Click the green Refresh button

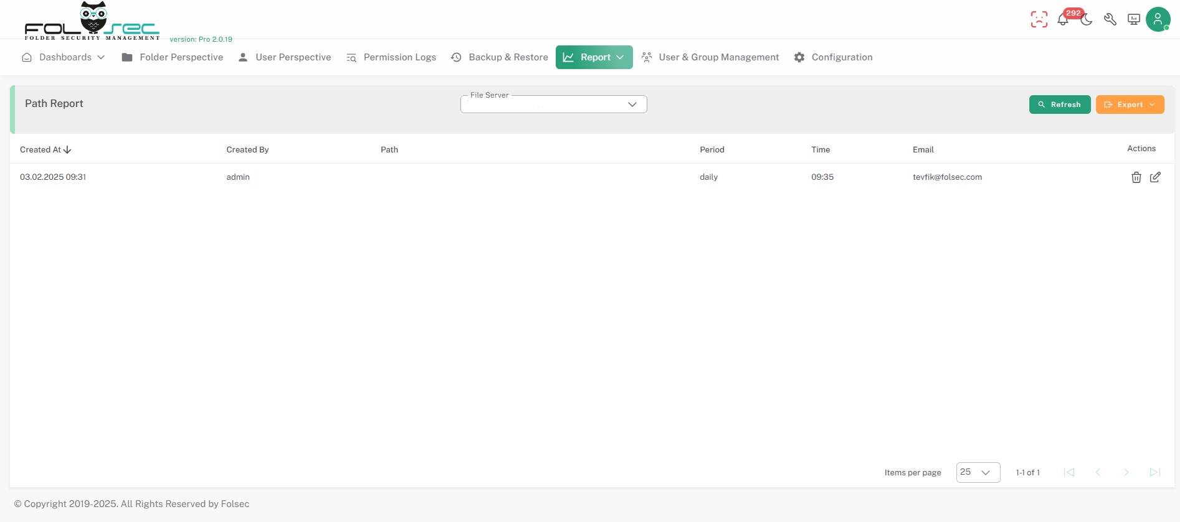tap(1059, 105)
